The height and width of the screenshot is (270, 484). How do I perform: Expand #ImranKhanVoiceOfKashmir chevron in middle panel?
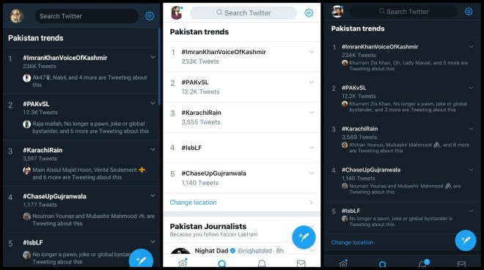312,52
